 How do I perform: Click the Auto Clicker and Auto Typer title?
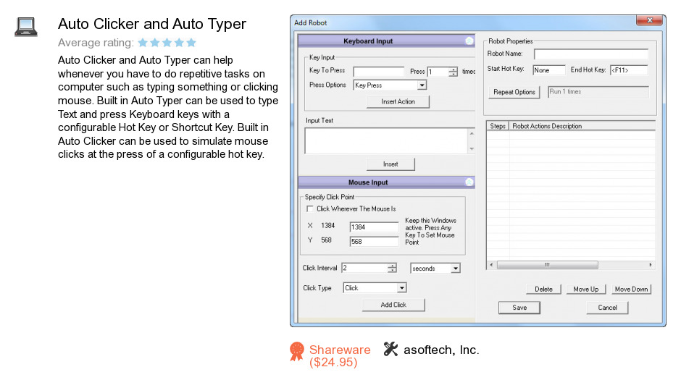(x=152, y=24)
